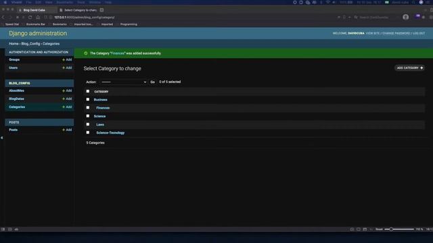Click the plus icon on Add Category button
This screenshot has height=243, width=433.
click(x=421, y=67)
